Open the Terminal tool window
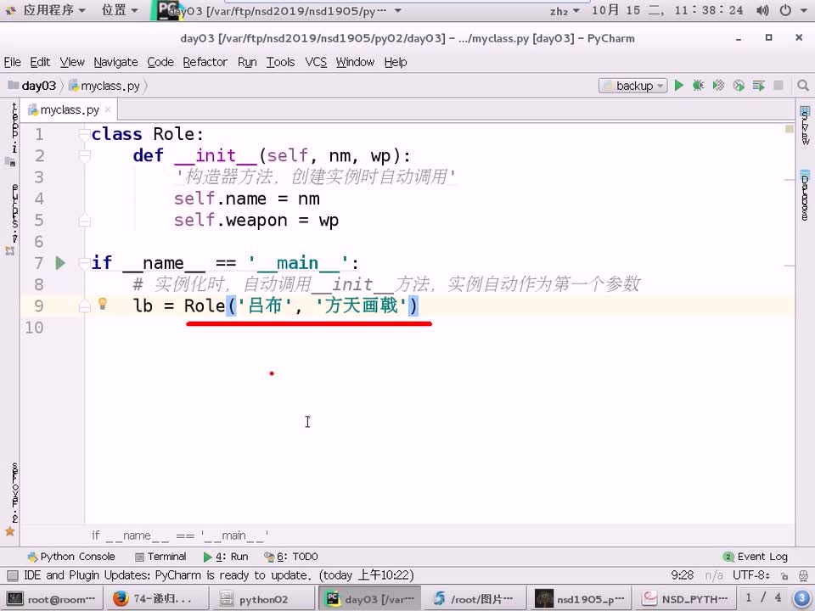Screen dimensions: 815x611 click(x=160, y=557)
